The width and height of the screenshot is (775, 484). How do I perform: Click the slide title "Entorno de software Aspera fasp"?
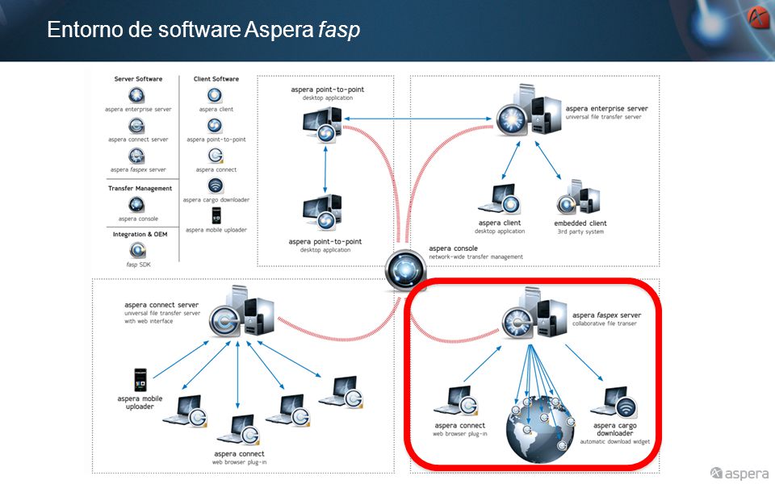pyautogui.click(x=203, y=29)
